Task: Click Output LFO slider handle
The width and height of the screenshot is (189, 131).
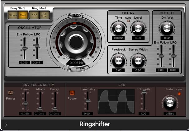Action: click(x=173, y=56)
